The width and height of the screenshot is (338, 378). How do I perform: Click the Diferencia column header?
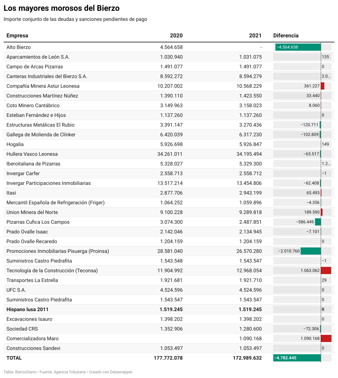pyautogui.click(x=286, y=36)
